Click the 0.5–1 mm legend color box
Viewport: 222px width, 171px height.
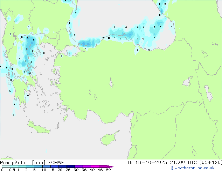14,166
